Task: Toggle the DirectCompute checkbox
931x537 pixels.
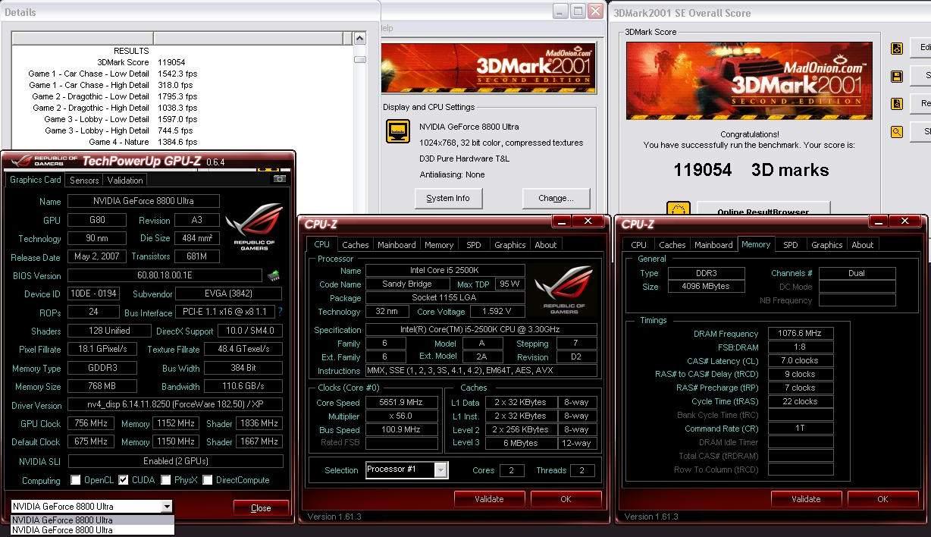Action: [207, 480]
